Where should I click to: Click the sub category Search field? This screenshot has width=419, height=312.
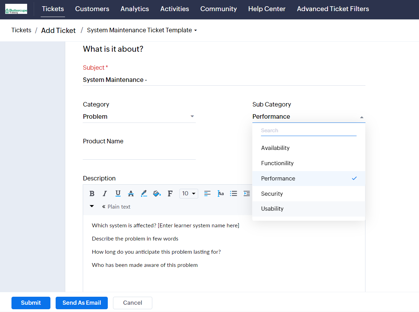(x=308, y=130)
